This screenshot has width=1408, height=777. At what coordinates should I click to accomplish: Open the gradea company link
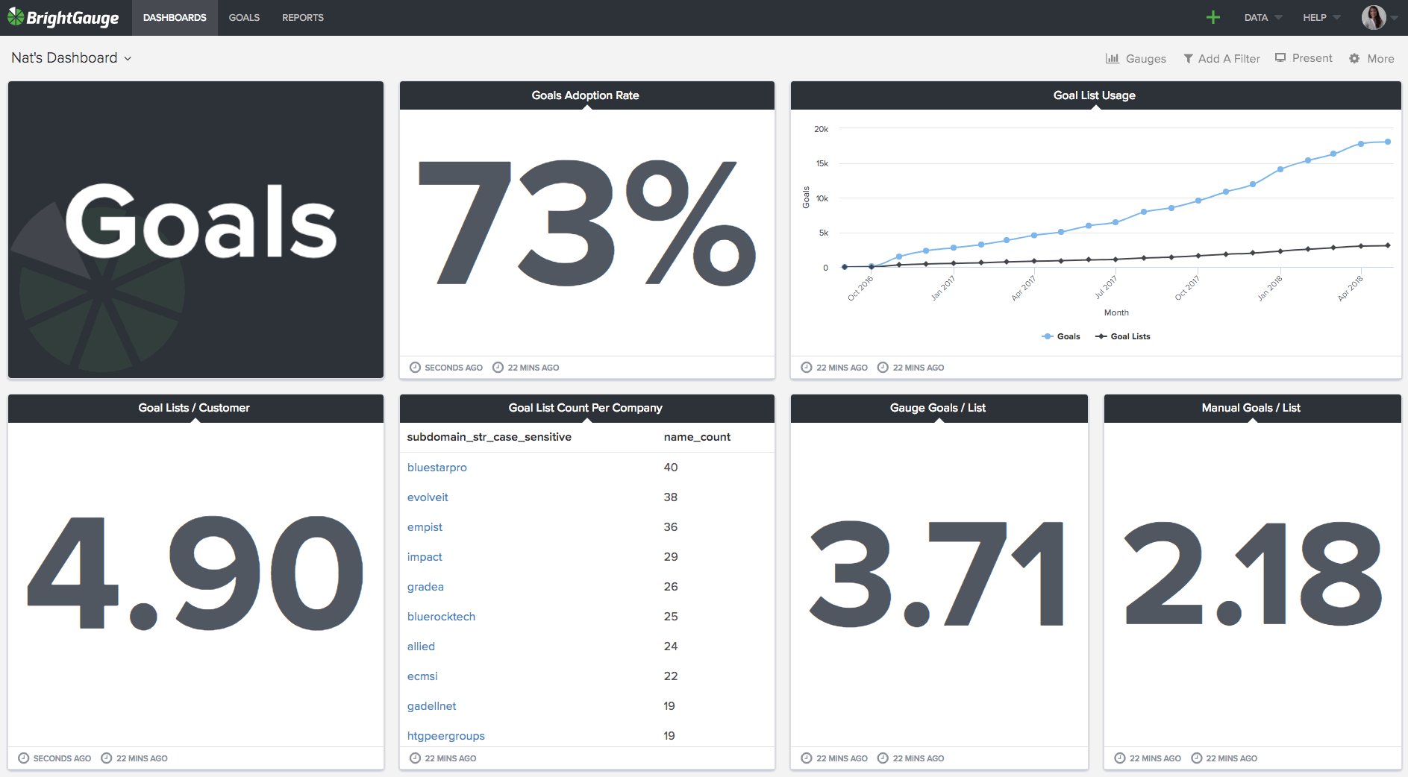425,586
